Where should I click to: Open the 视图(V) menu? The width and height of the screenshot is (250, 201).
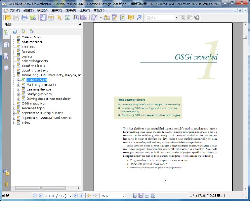(x=42, y=10)
